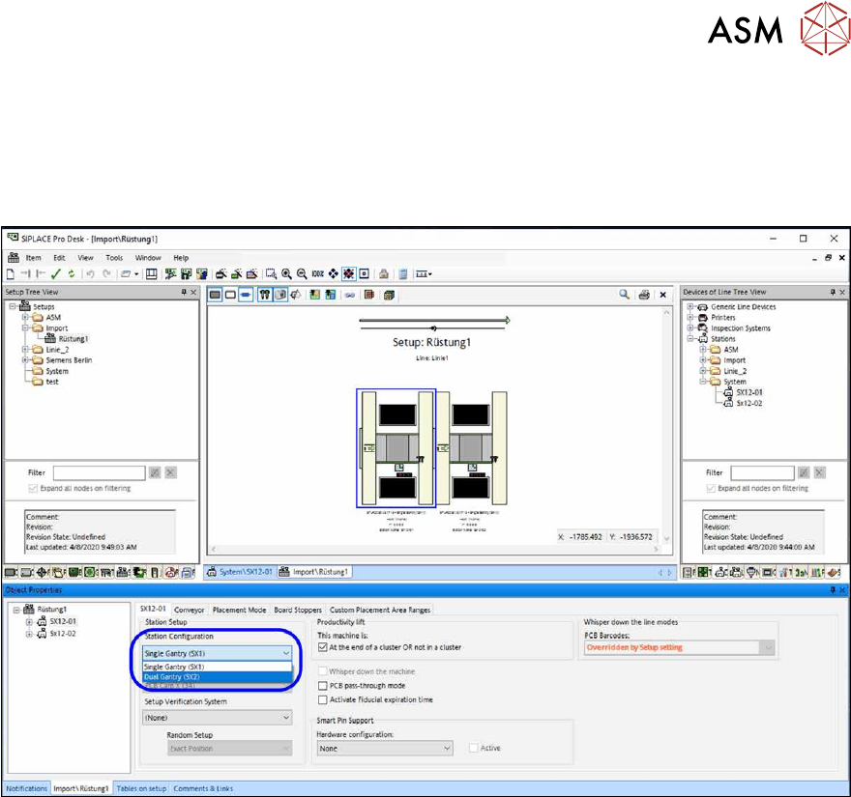Open the PCB Barcodes dropdown

point(680,647)
